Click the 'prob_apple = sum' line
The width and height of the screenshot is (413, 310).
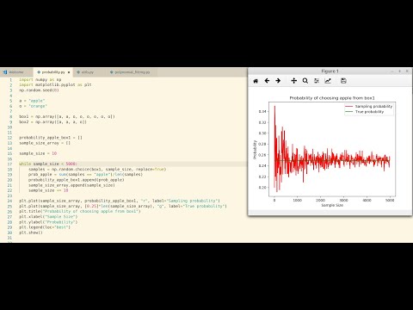pyautogui.click(x=85, y=175)
